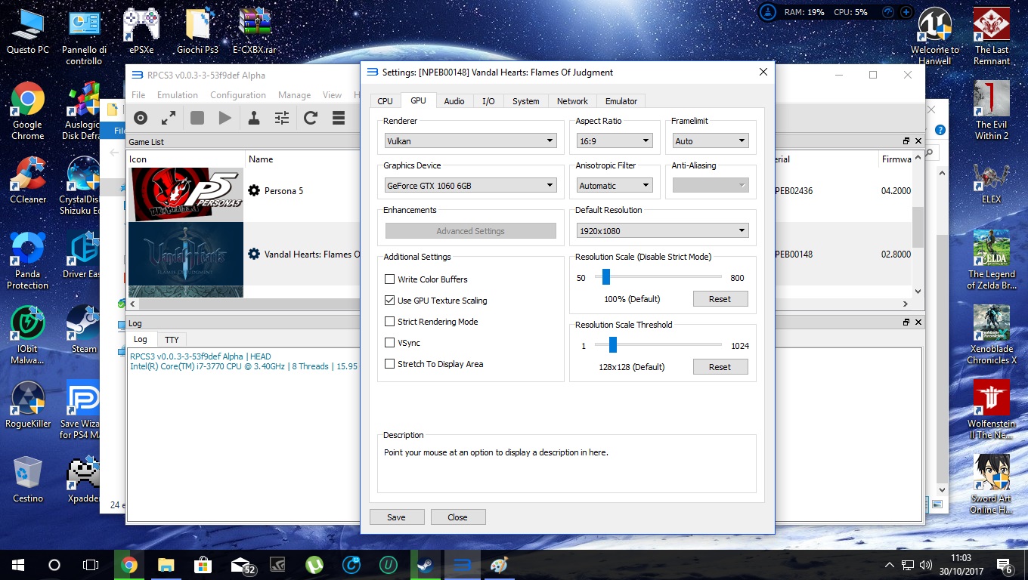Viewport: 1028px width, 580px height.
Task: Click the game list vertical scrollbar
Action: point(918,227)
